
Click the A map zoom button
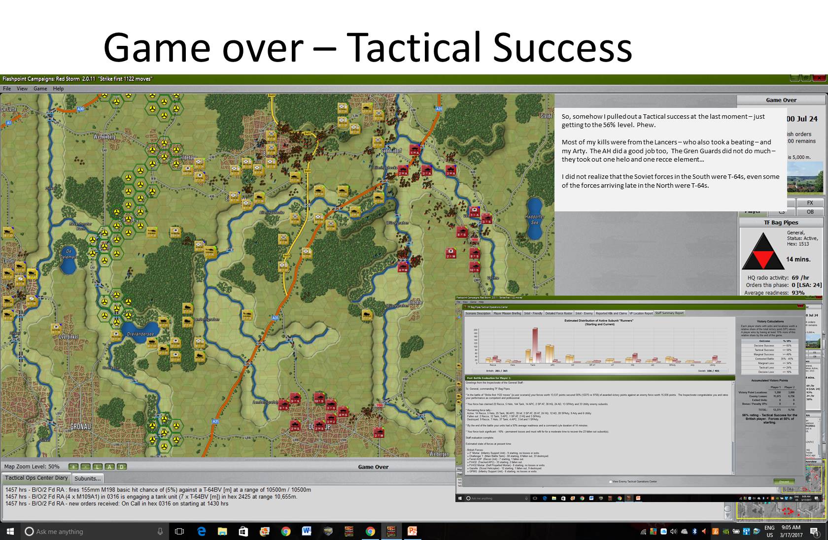tap(109, 467)
